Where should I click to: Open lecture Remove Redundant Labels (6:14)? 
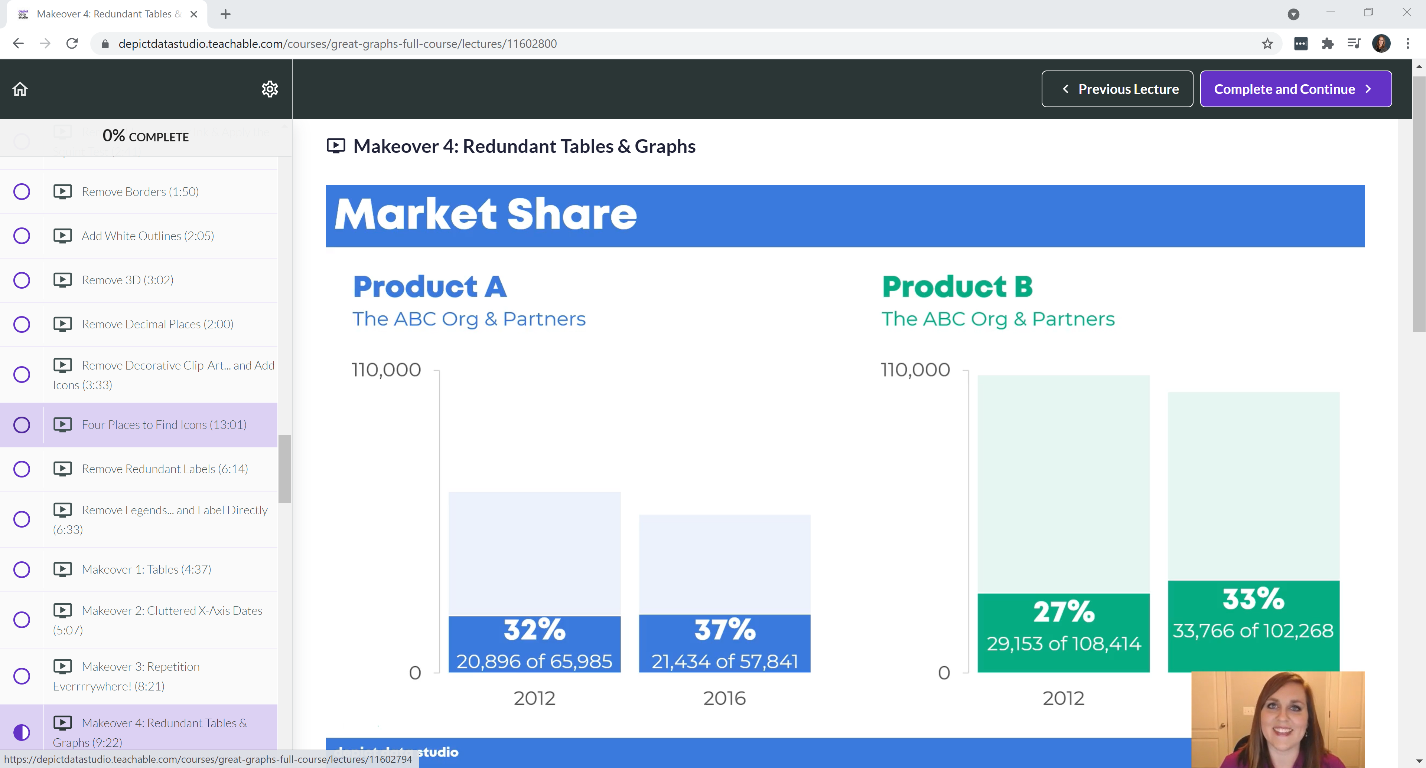[x=139, y=469]
